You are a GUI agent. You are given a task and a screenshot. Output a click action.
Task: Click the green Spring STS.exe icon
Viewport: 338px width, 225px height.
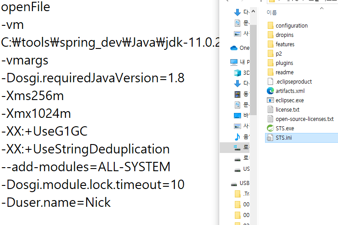pyautogui.click(x=270, y=128)
